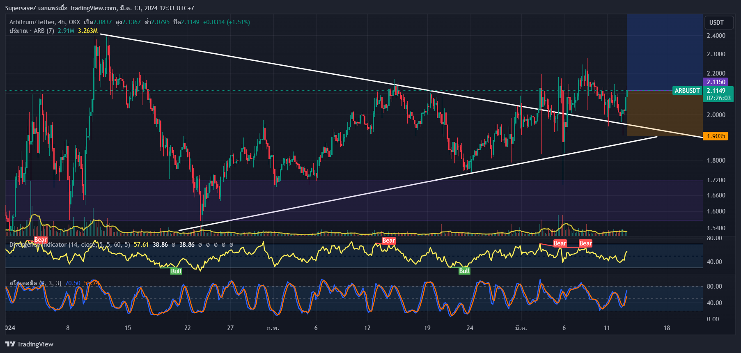Click the date label 27 on time axis

(x=230, y=328)
